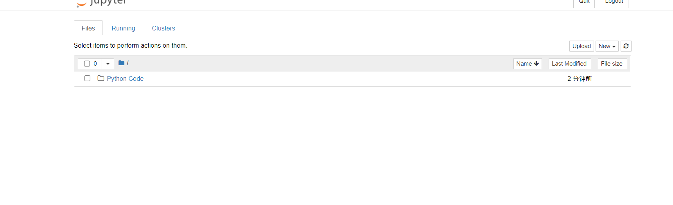Open the Python Code folder link
This screenshot has height=205, width=673.
[125, 78]
